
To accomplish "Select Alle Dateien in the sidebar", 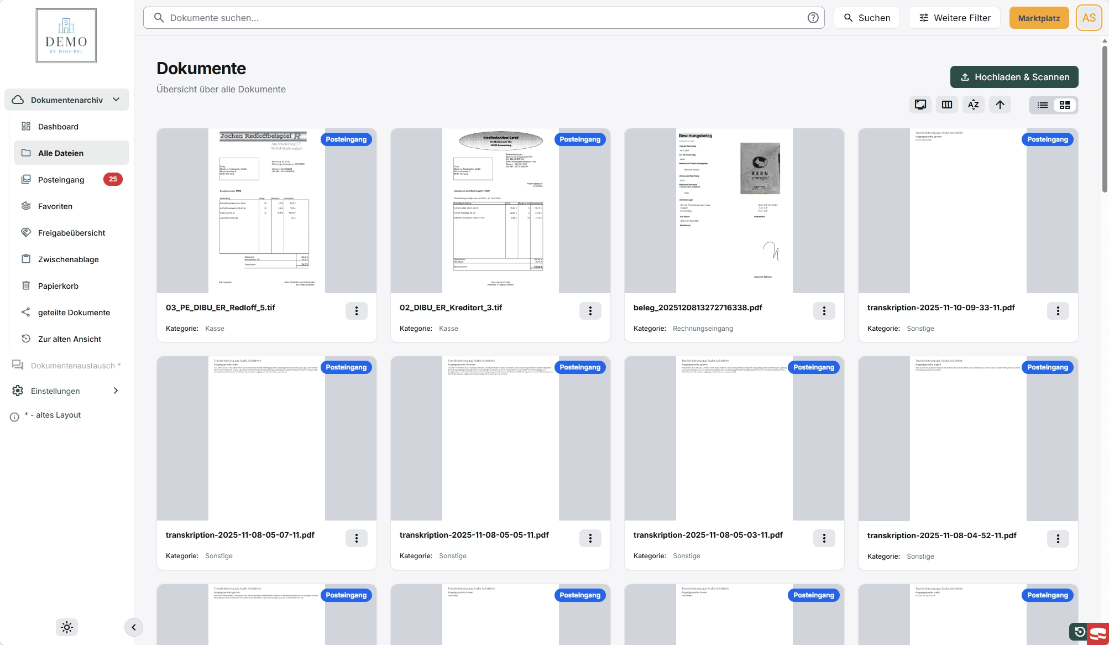I will click(71, 153).
